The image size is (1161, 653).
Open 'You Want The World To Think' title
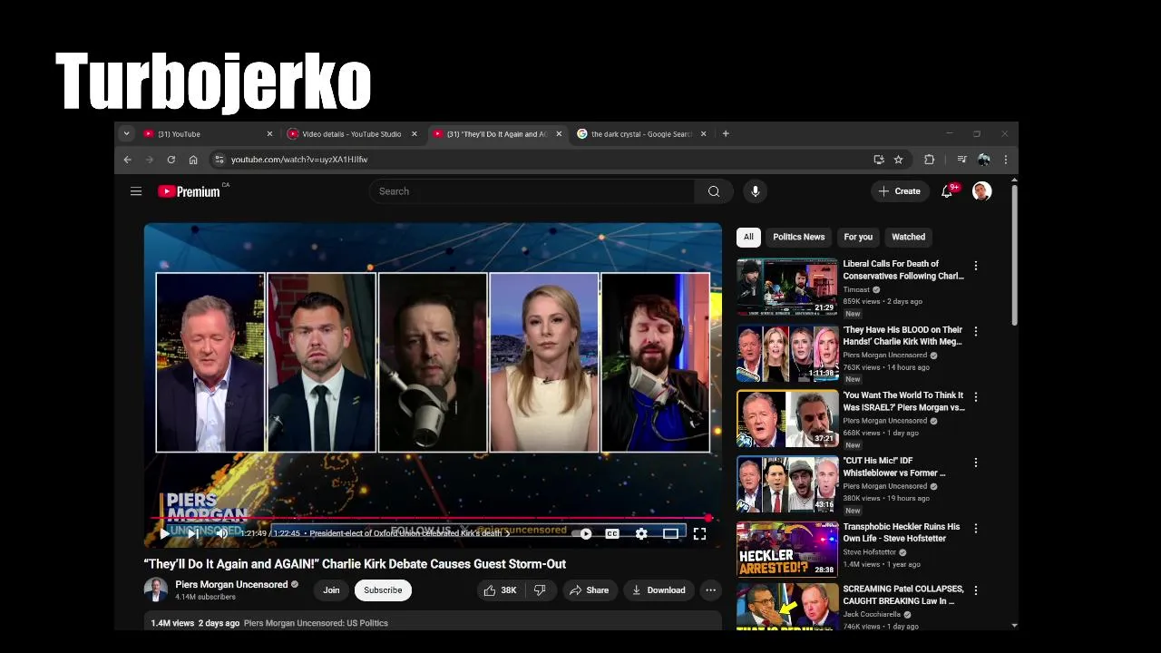[x=903, y=401]
